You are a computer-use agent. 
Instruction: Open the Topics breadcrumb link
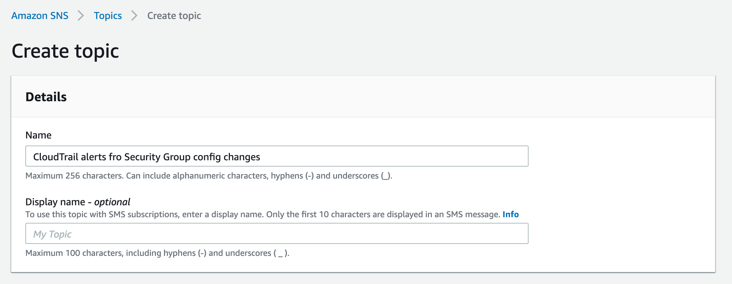108,15
